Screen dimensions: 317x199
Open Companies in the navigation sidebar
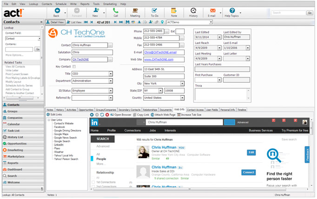point(23,118)
